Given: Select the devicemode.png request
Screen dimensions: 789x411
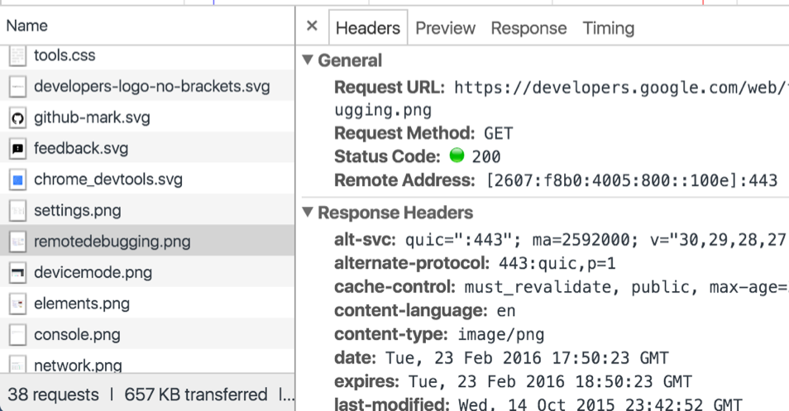Looking at the screenshot, I should [147, 273].
